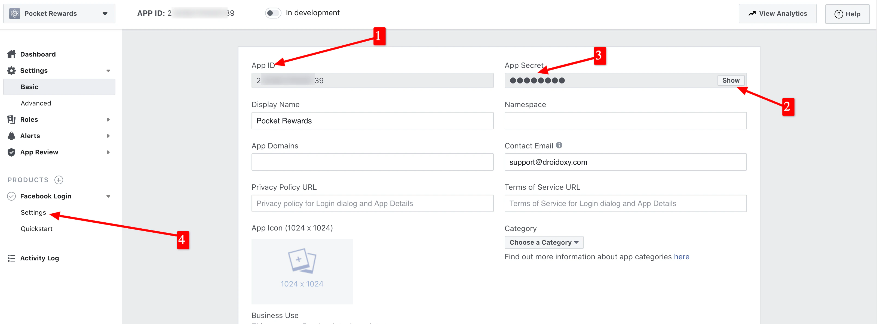This screenshot has width=877, height=324.
Task: Click the Roles badge icon
Action: (x=12, y=119)
